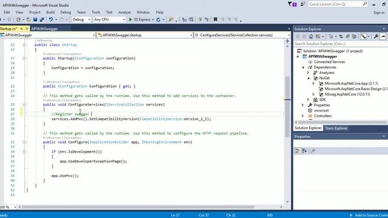The image size is (388, 218).
Task: Collapse the ConfigureServices method outline
Action: click(x=24, y=104)
